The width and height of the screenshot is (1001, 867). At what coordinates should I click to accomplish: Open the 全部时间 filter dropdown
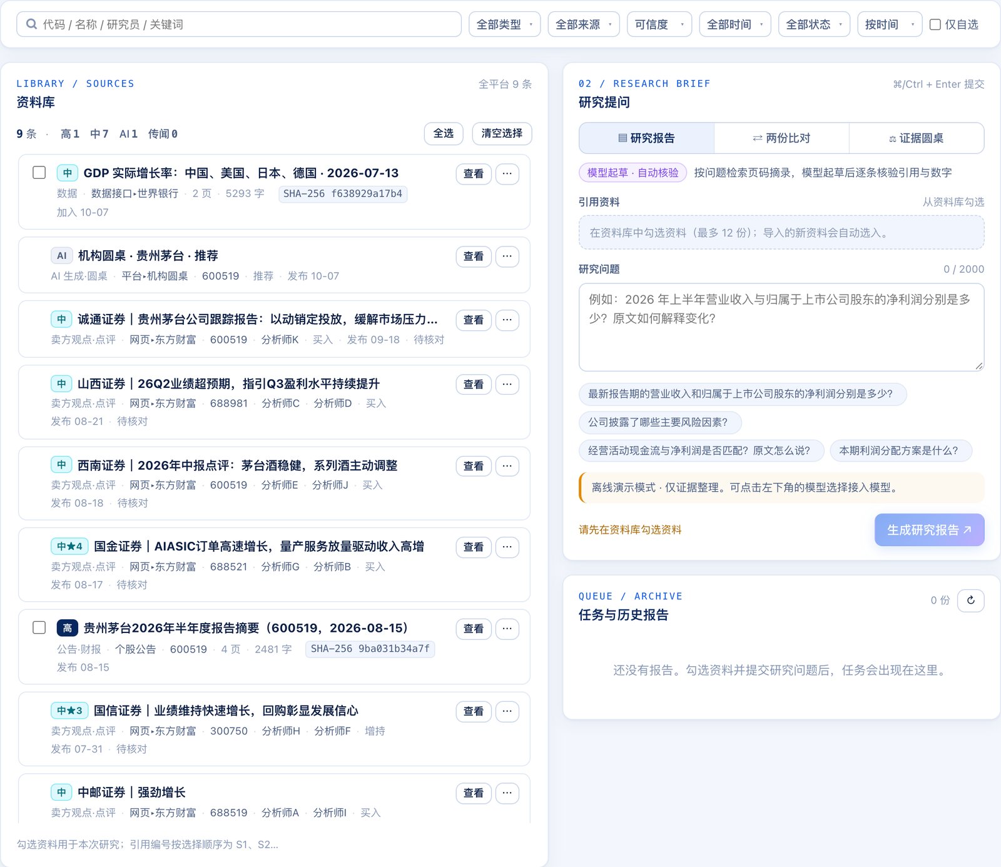click(x=735, y=24)
